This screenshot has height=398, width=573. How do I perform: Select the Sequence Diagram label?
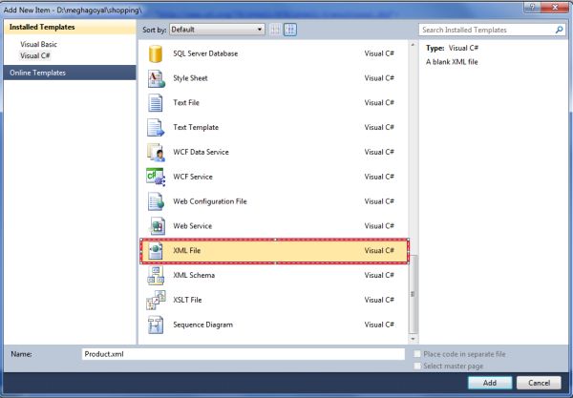point(202,325)
